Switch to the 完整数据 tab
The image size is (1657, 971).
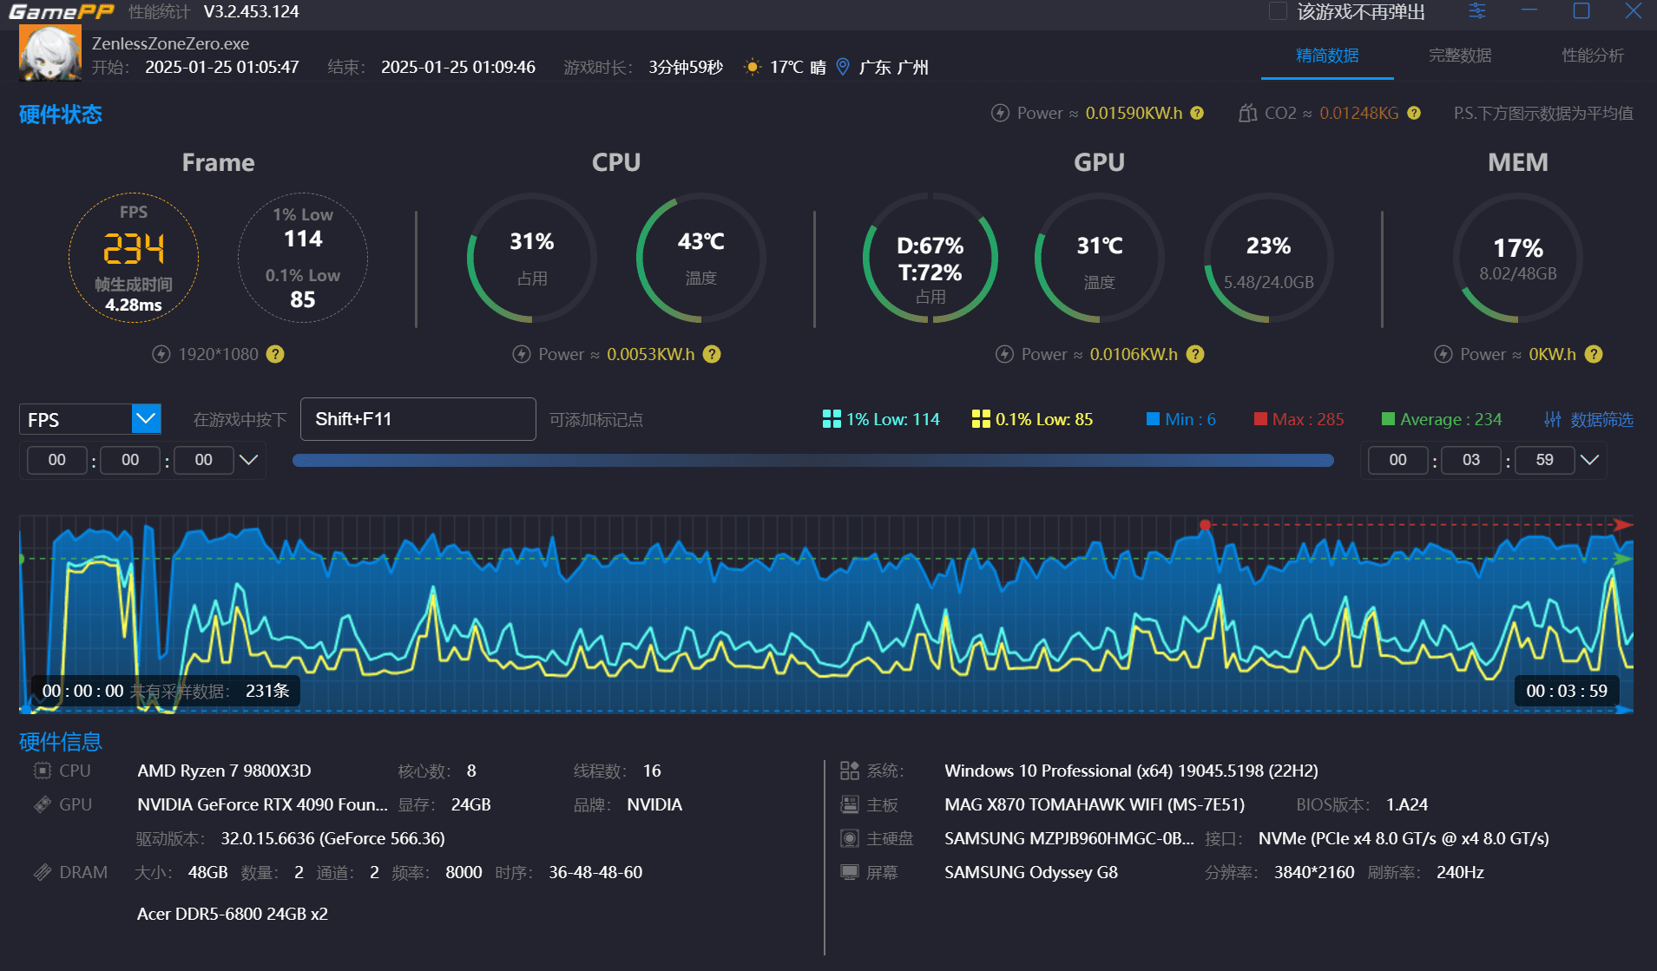[1460, 56]
